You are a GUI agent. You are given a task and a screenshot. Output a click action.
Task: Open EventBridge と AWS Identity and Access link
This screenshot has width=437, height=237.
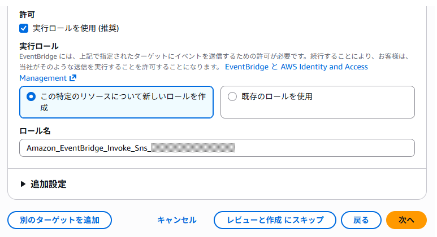[296, 67]
